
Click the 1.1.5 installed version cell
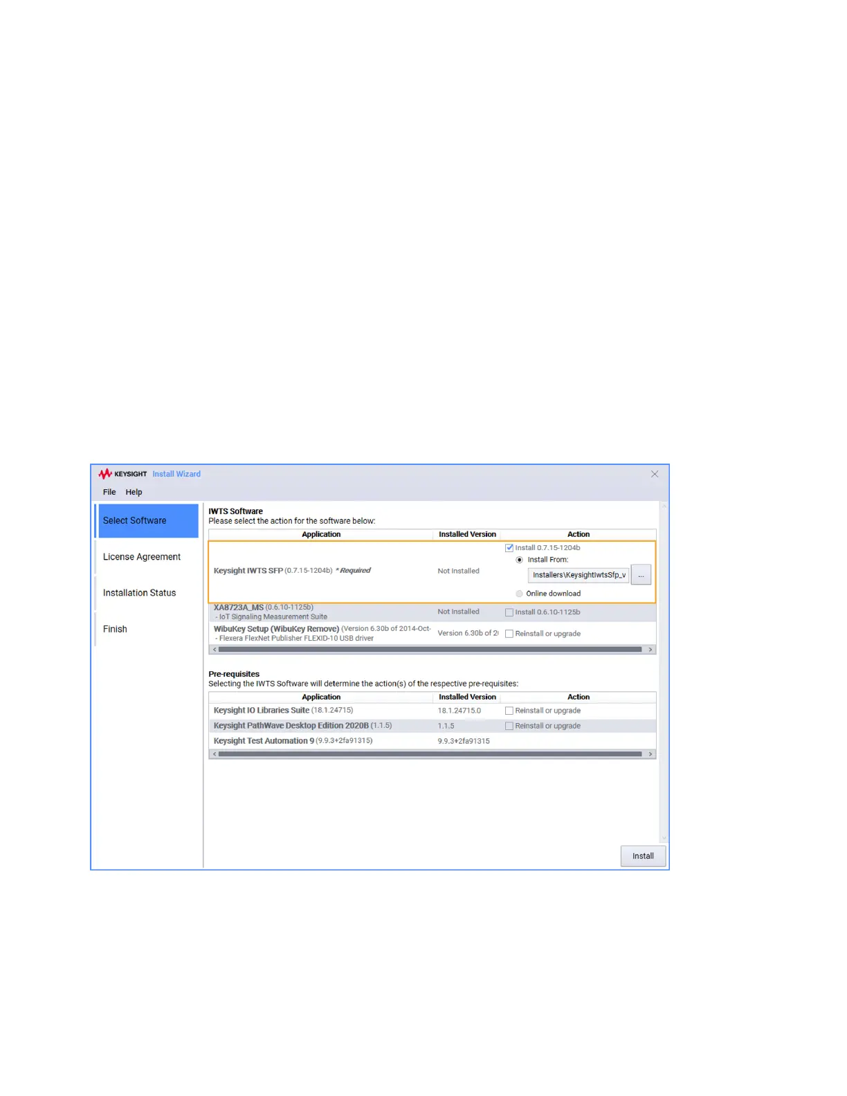coord(446,726)
